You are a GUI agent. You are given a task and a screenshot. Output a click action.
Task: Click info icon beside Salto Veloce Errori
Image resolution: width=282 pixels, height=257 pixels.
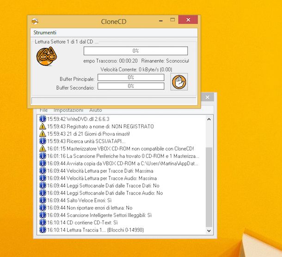[x=43, y=200]
